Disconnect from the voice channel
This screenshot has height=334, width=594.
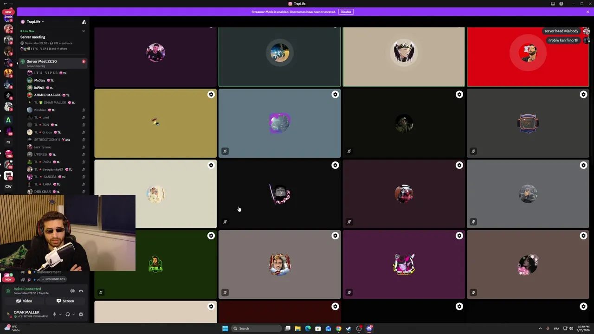coord(81,291)
